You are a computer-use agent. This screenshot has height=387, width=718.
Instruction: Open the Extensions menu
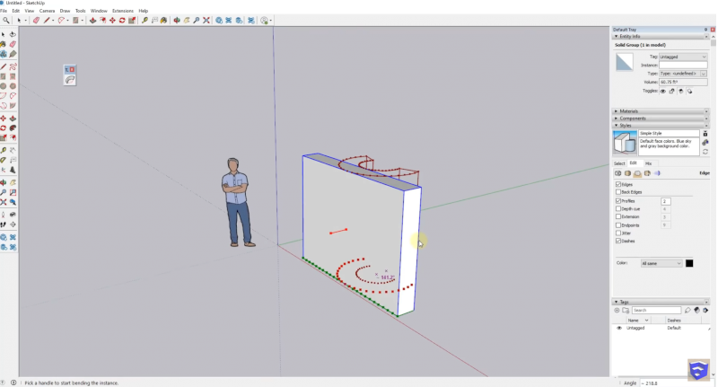(x=122, y=11)
